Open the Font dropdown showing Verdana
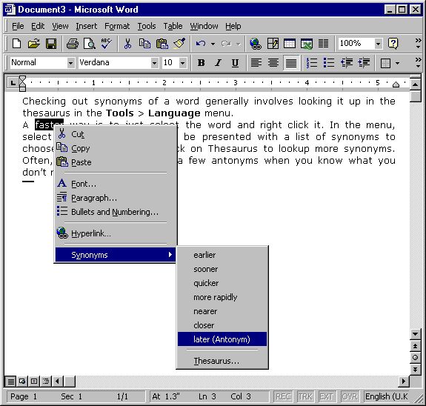 pos(154,63)
